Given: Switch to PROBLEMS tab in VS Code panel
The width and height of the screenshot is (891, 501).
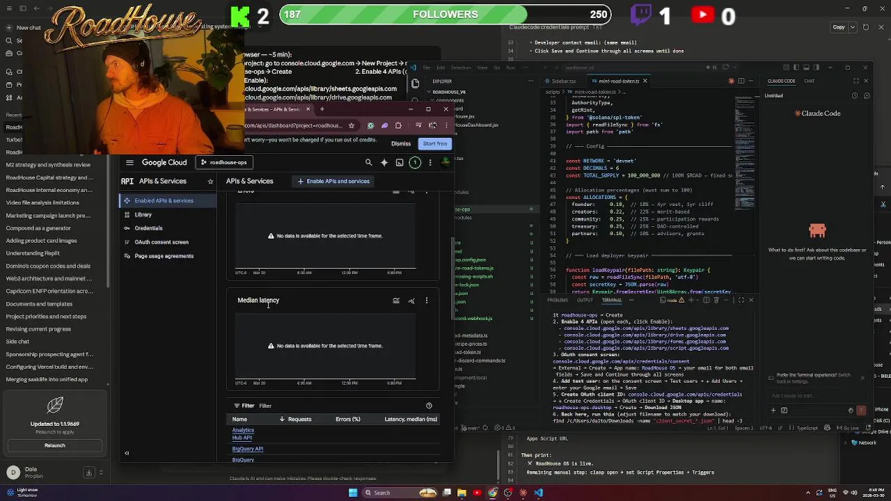Looking at the screenshot, I should tap(558, 300).
